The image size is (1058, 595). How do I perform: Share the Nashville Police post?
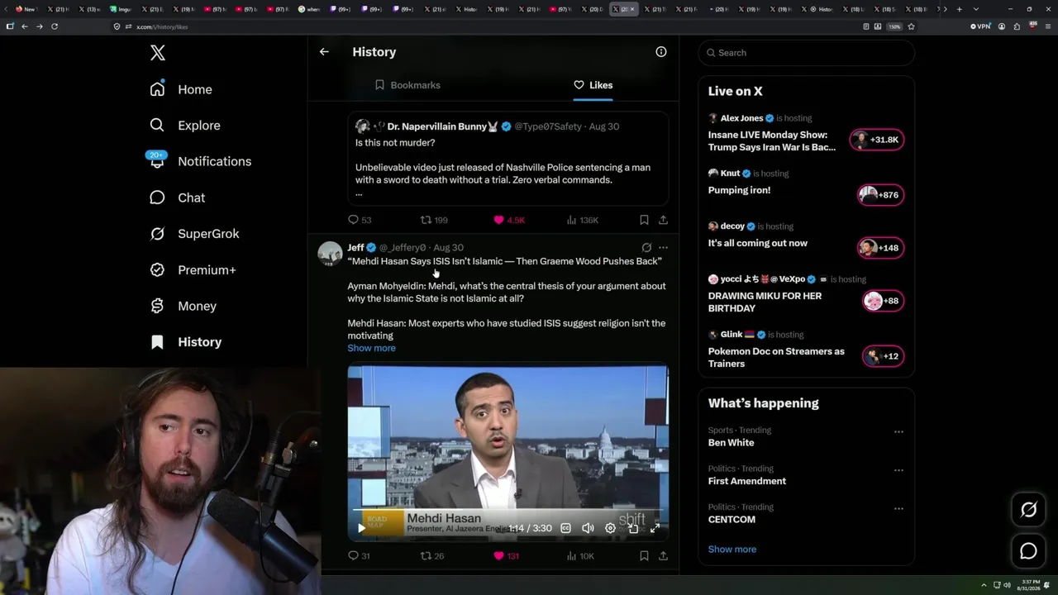pyautogui.click(x=663, y=220)
